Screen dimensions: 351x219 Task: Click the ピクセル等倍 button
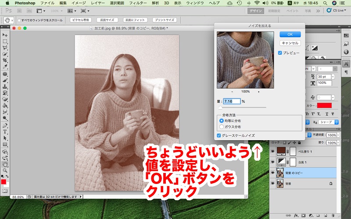tap(81, 20)
